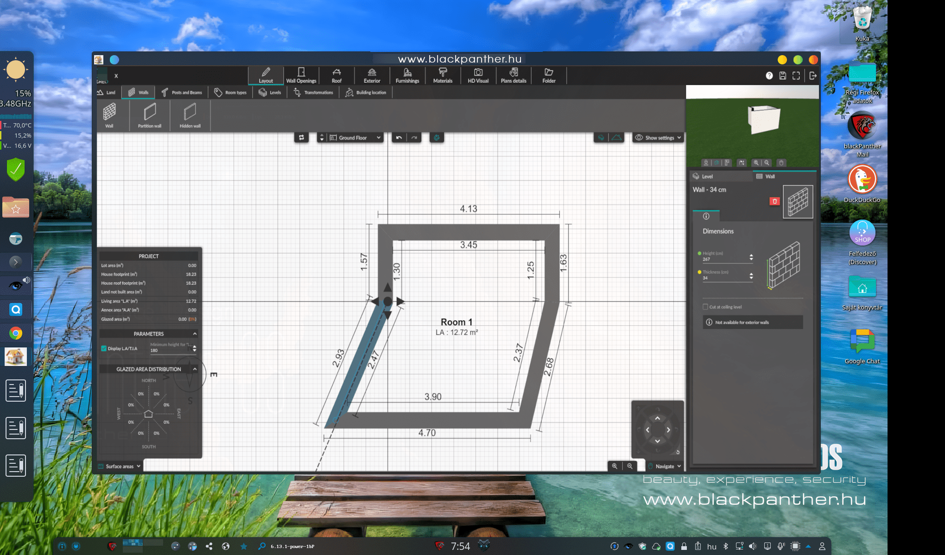The height and width of the screenshot is (555, 945).
Task: Toggle the Display LA/T.I.A checkbox
Action: (104, 348)
